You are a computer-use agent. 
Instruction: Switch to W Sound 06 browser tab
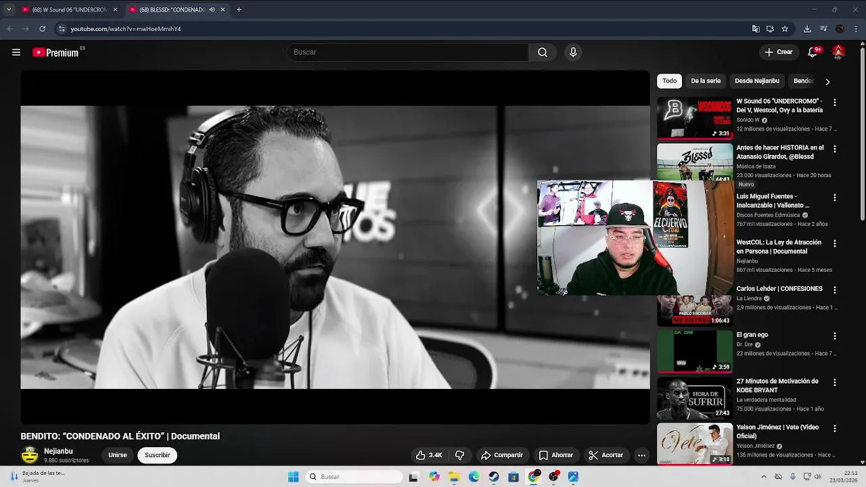(68, 9)
